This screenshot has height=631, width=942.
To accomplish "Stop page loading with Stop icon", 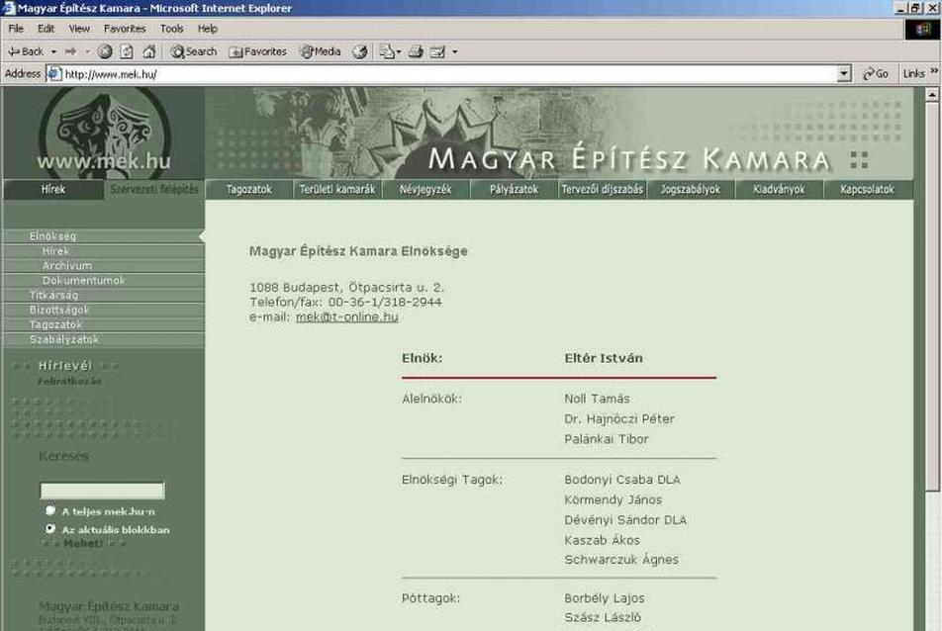I will [x=105, y=51].
